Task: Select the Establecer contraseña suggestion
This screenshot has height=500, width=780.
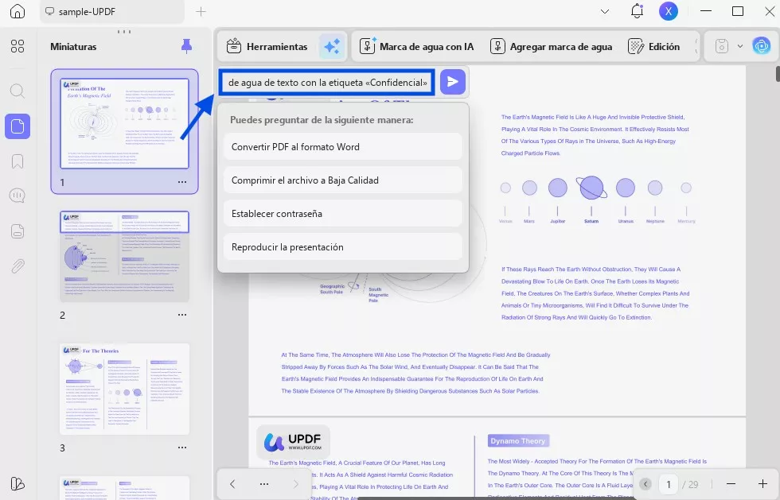Action: click(x=343, y=214)
